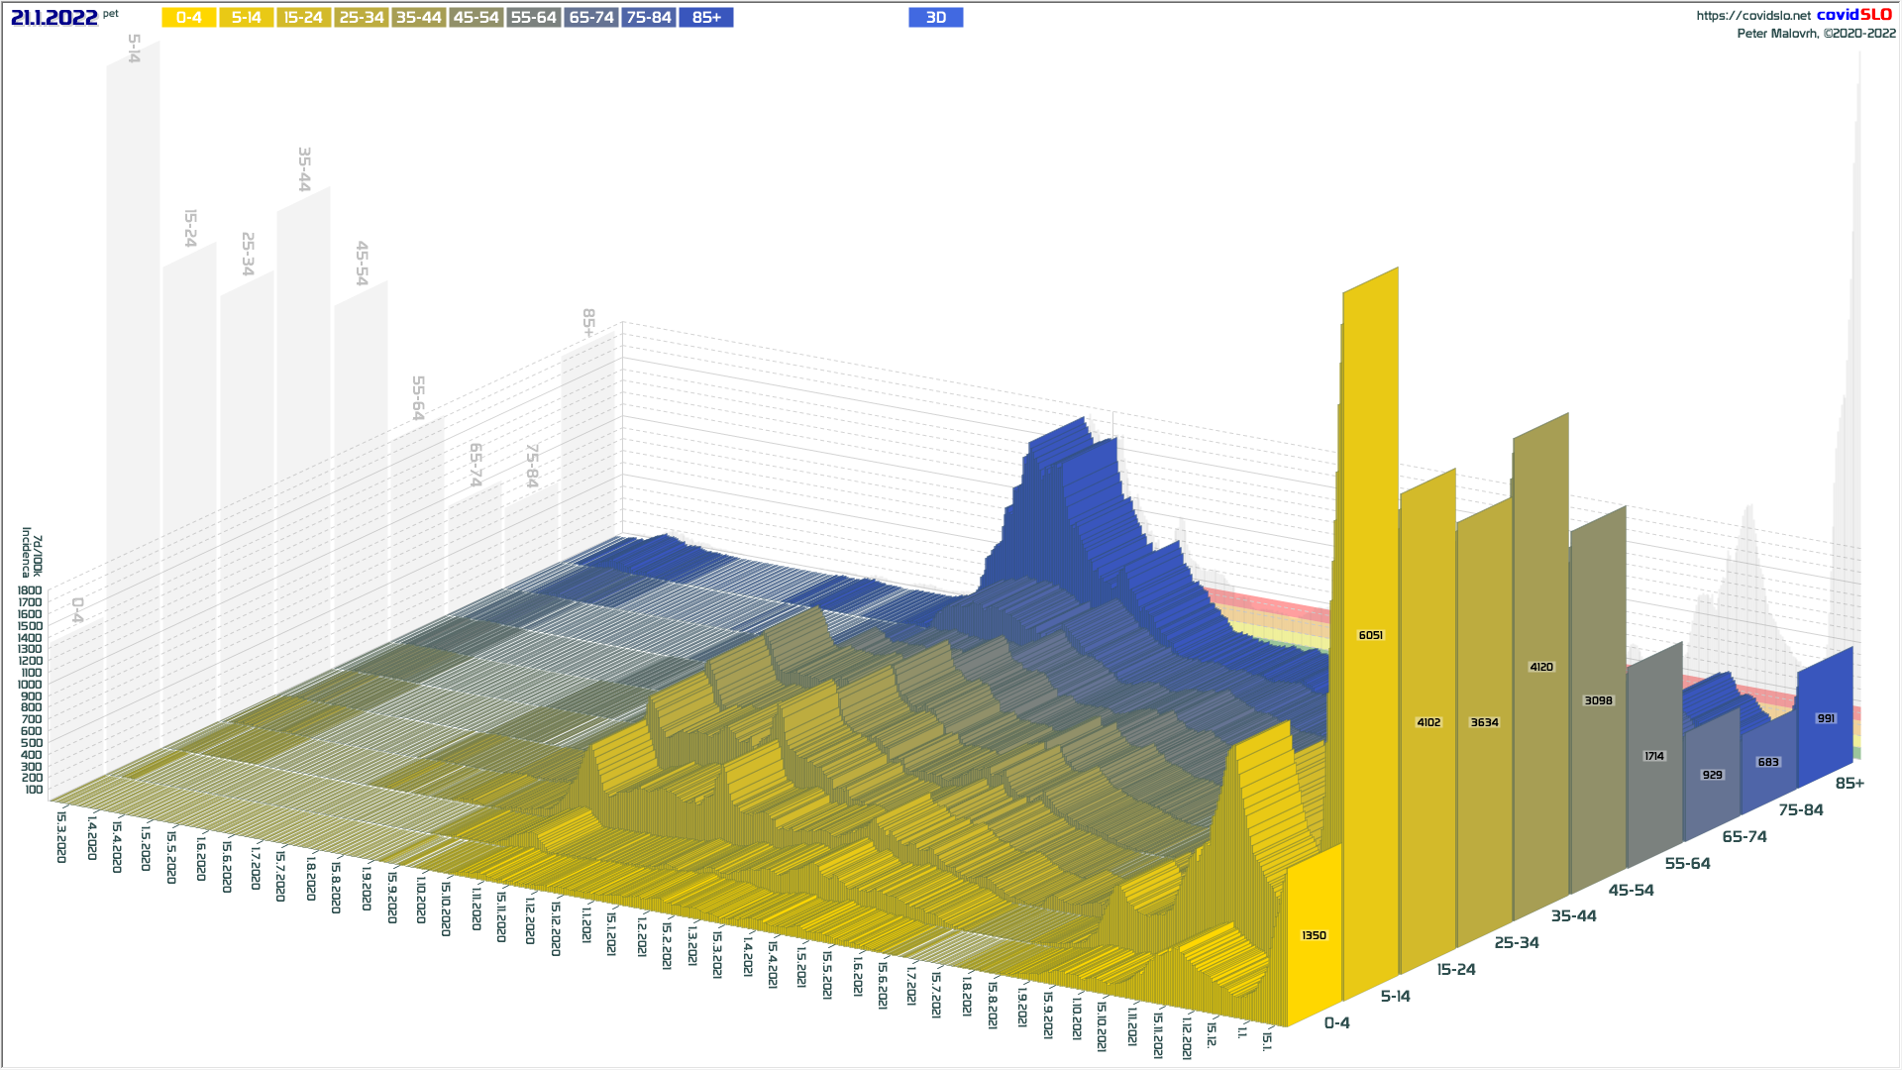This screenshot has width=1902, height=1070.
Task: Click the 6051 value label on 5-14 bar
Action: click(x=1371, y=635)
